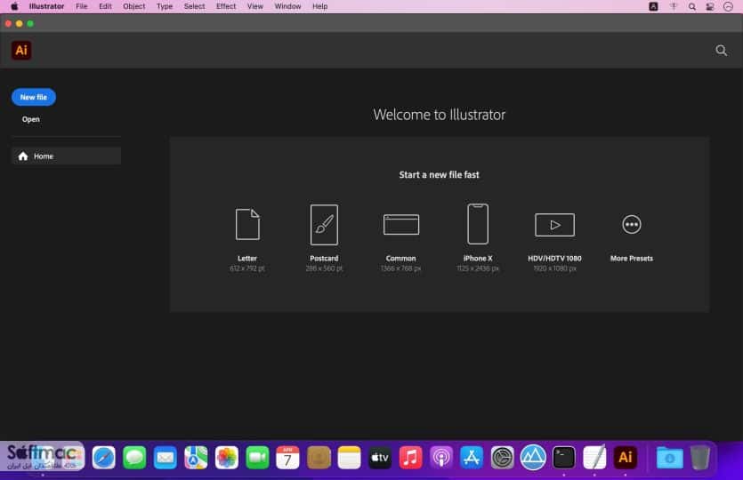The height and width of the screenshot is (480, 743).
Task: Select Home tab label in sidebar
Action: pyautogui.click(x=44, y=156)
